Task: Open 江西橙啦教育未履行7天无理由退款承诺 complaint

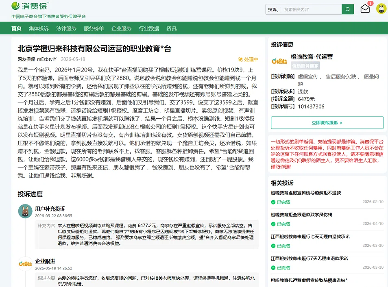Action: 310,258
